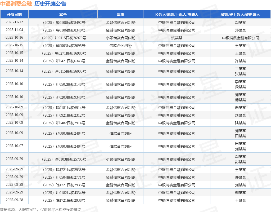Screen dimensions: 271x212
Task: Click the 案号 column header
Action: click(63, 15)
